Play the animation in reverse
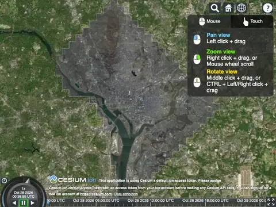This screenshot has height=207, width=276. click(14, 202)
